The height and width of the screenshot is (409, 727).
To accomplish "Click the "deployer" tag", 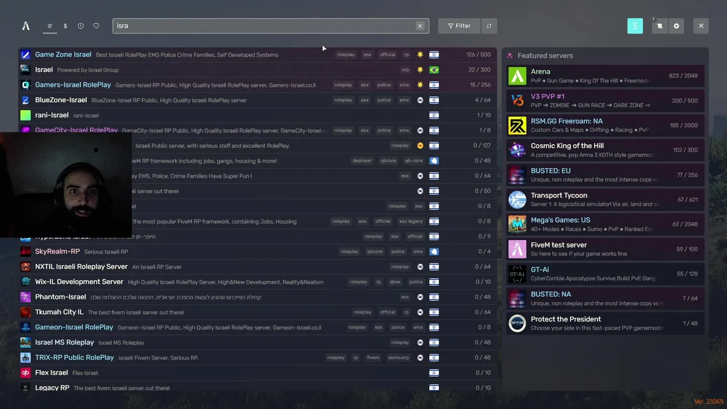I will coord(362,161).
